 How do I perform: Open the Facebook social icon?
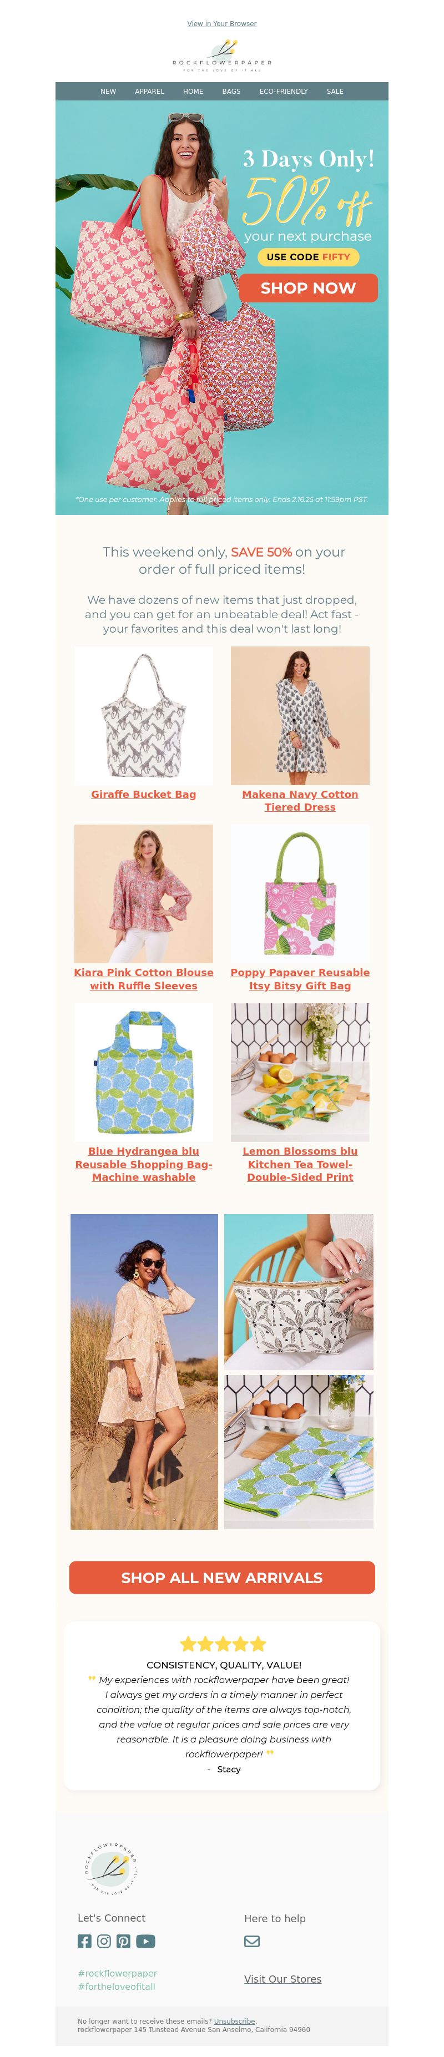[85, 1940]
